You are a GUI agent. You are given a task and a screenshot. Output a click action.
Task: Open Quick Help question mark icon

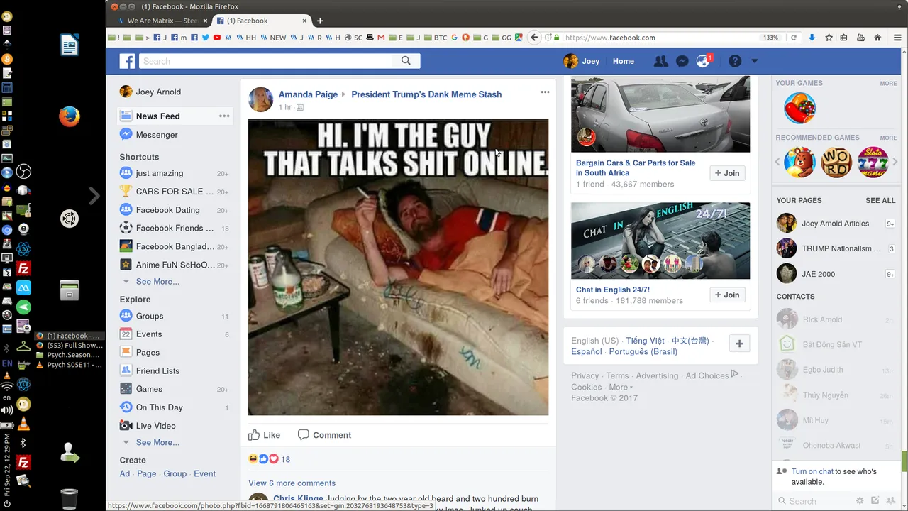735,61
